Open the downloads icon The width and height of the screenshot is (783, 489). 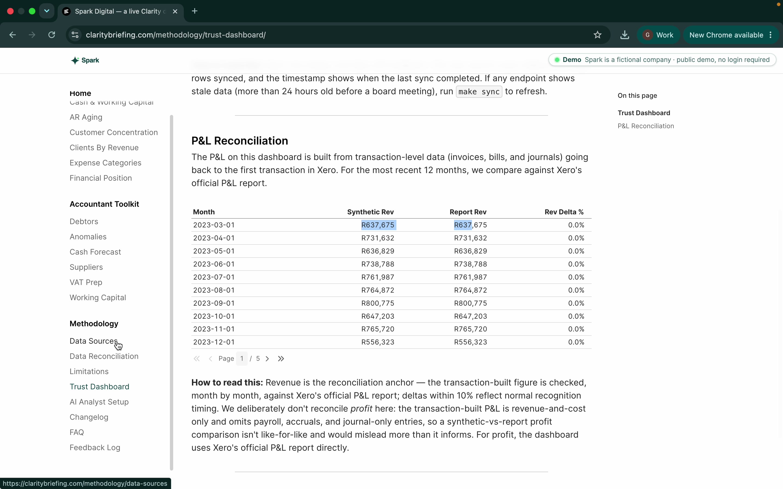pyautogui.click(x=624, y=35)
